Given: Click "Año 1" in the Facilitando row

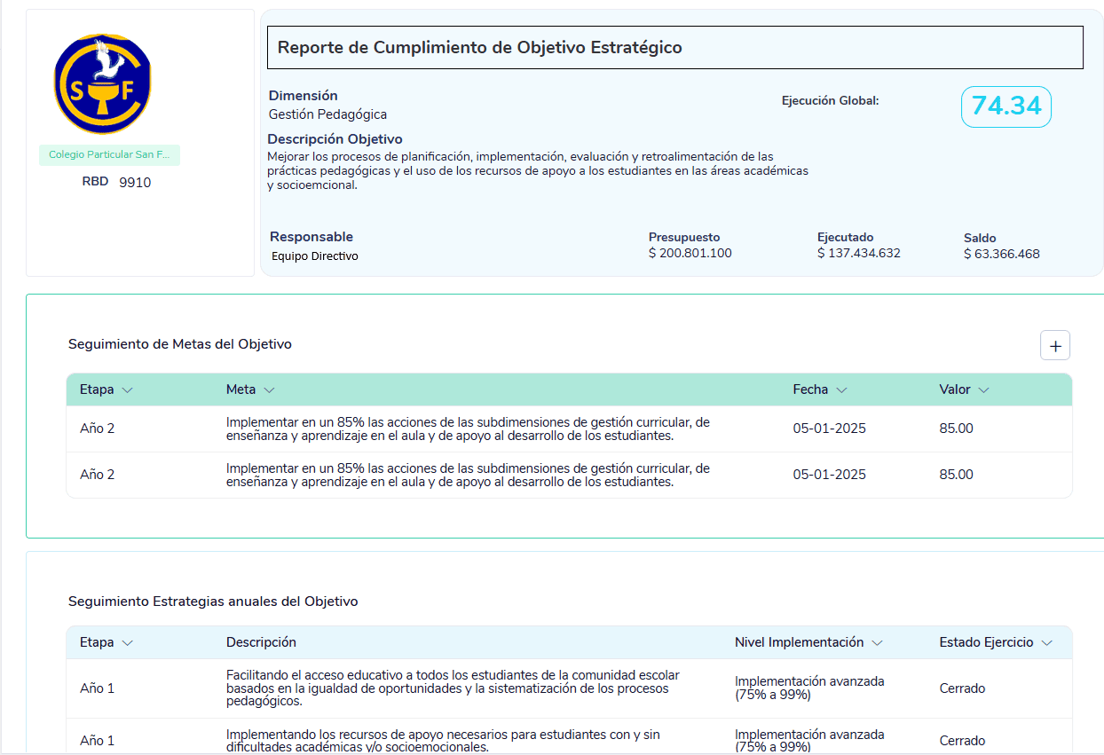Looking at the screenshot, I should (98, 688).
